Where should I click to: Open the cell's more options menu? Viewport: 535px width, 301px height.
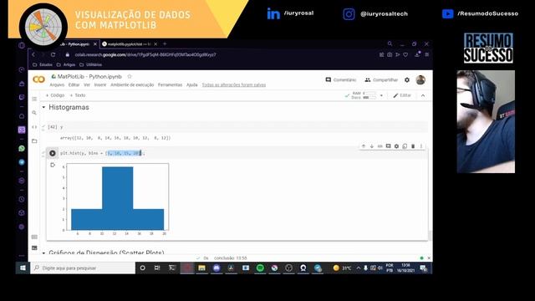point(421,146)
